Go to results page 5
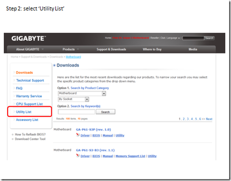This screenshot has height=181, width=231. pyautogui.click(x=196, y=119)
